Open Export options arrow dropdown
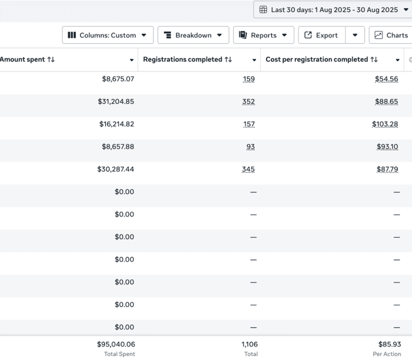The height and width of the screenshot is (361, 412). (355, 35)
